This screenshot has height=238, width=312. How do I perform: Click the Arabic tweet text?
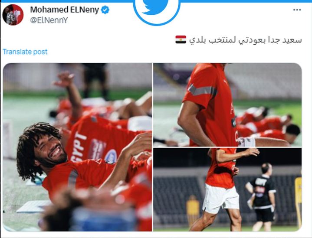245,40
